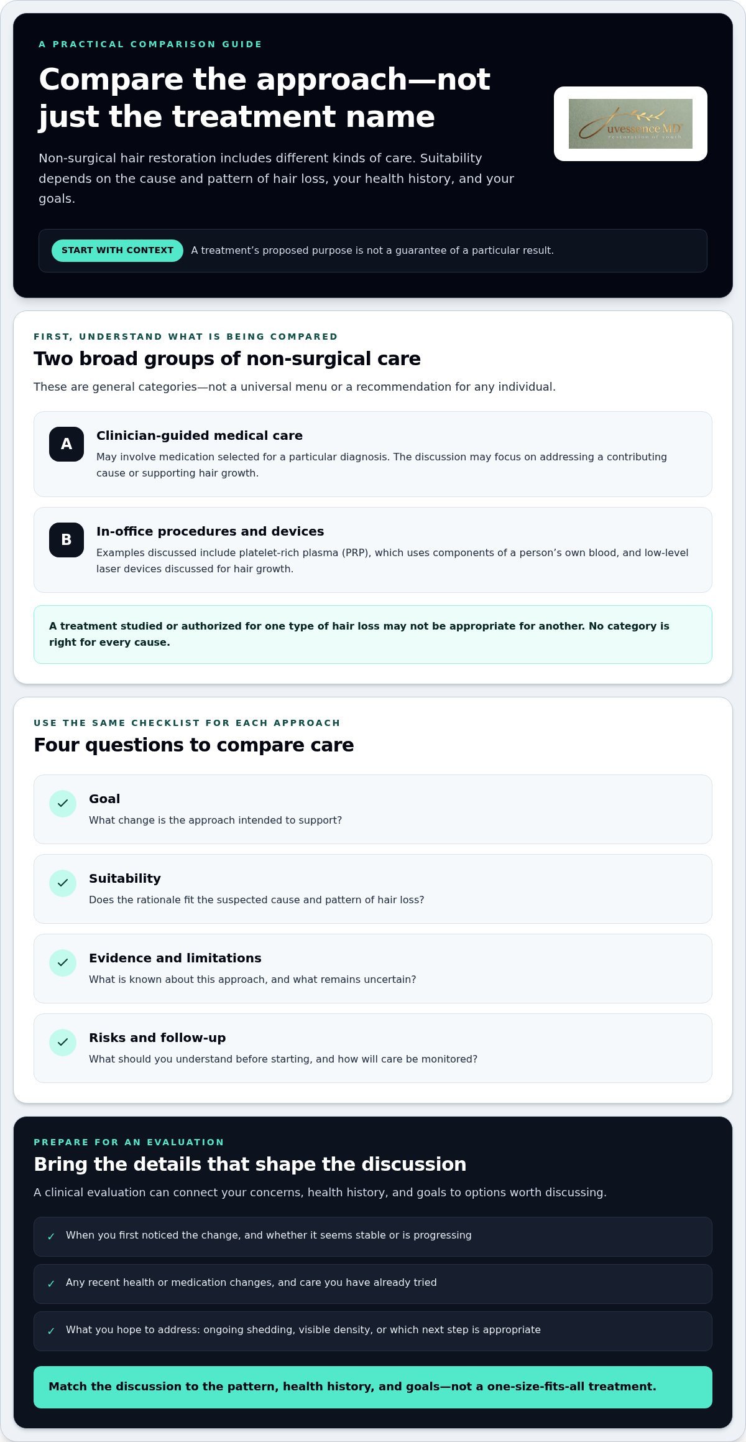Click the 'Four questions to compare care' heading
Image resolution: width=746 pixels, height=1442 pixels.
(194, 745)
